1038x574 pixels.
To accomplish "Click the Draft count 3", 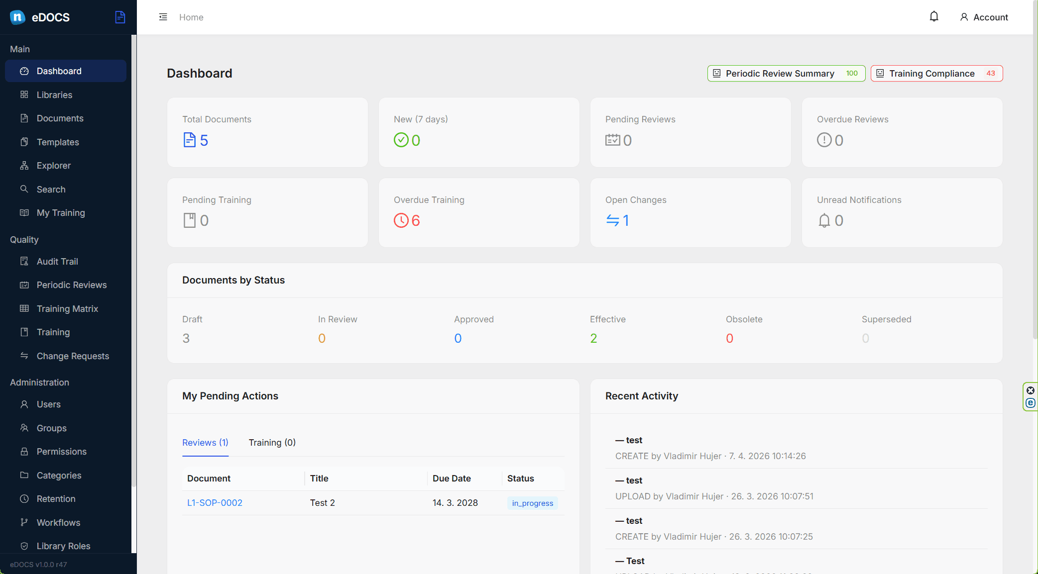I will [186, 338].
